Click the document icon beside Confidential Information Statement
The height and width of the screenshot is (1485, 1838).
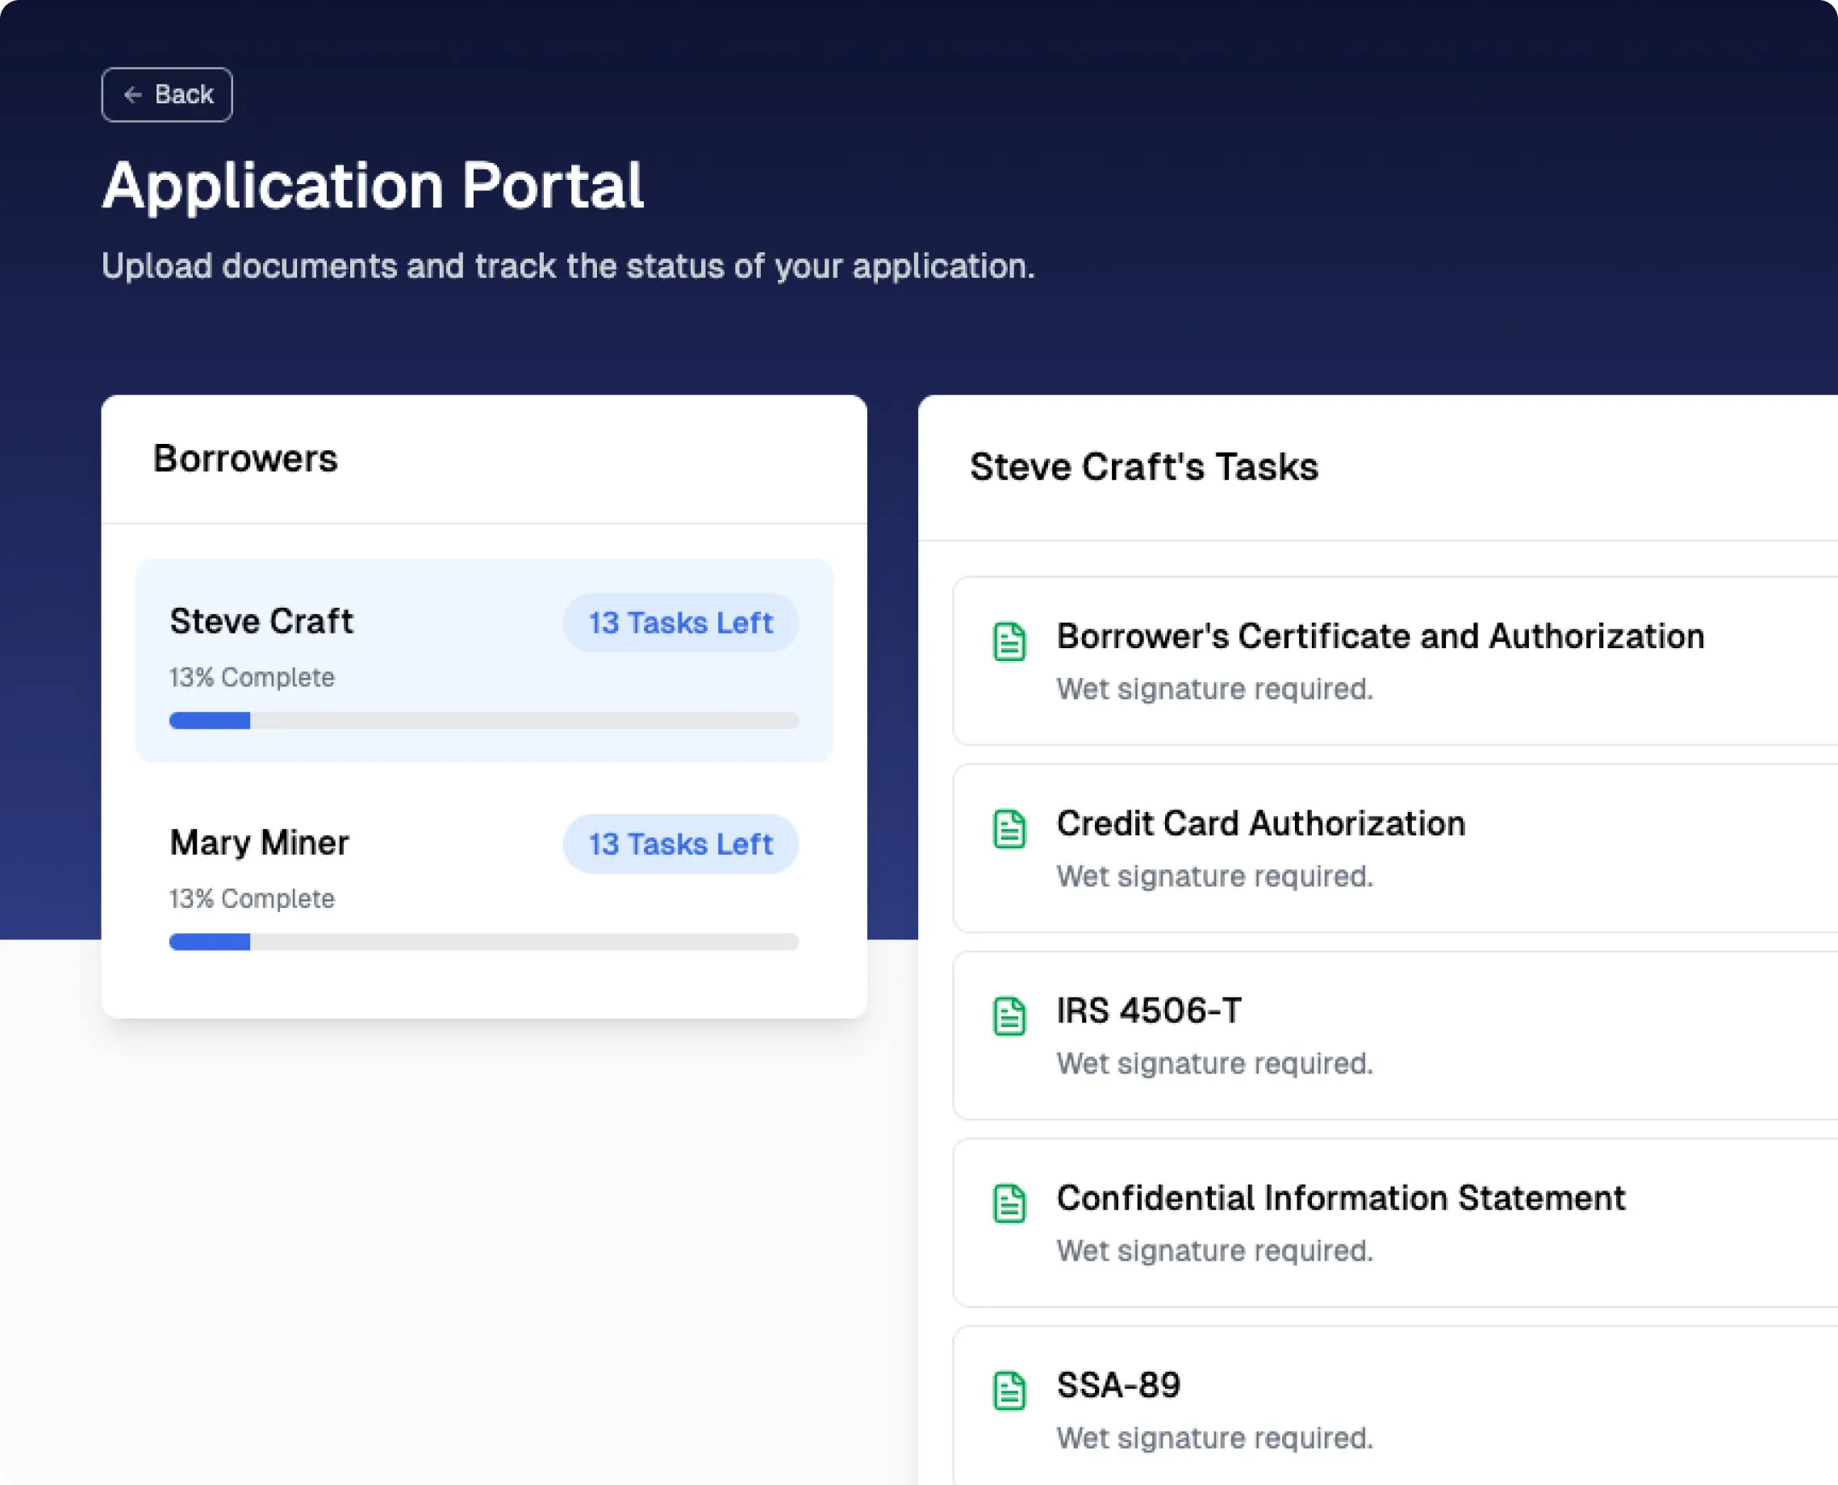(1010, 1201)
